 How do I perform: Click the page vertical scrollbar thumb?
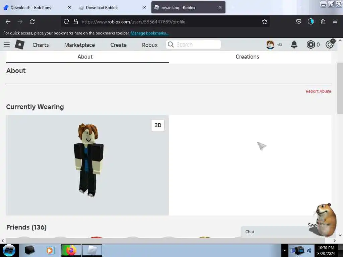click(x=340, y=88)
